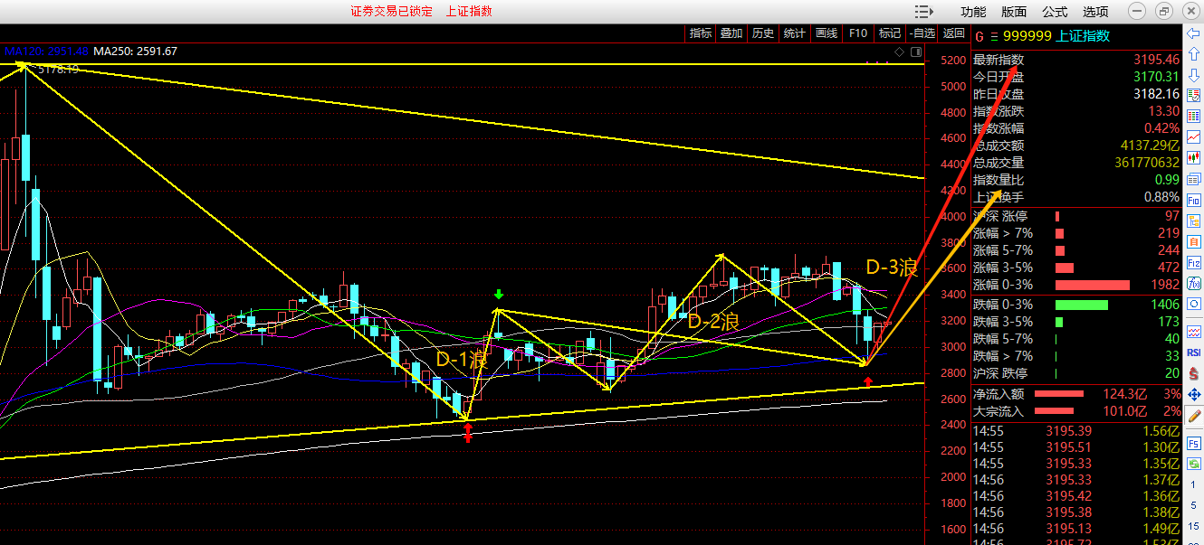Click the number 5 period shortcut in sidebar
Screen dimensions: 1204x545
point(1194,503)
